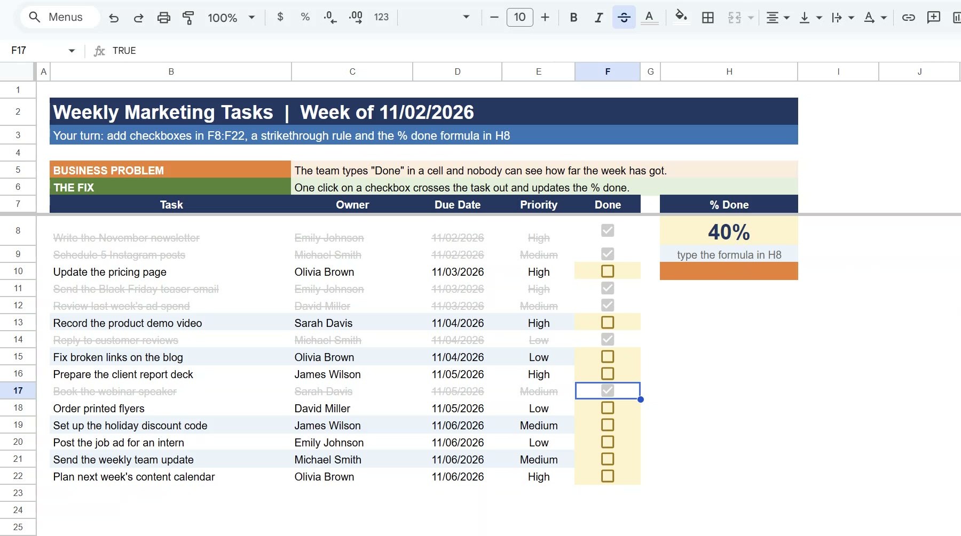The image size is (961, 536).
Task: Click the Undo arrow icon
Action: (x=114, y=18)
